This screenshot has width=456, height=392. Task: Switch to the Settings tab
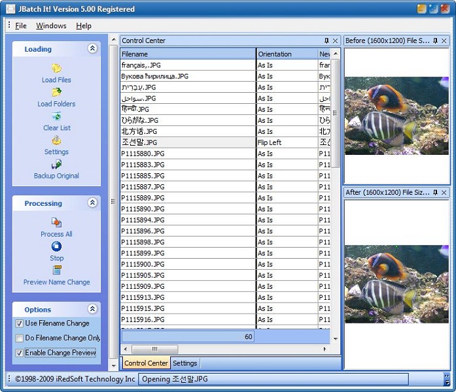pos(184,363)
